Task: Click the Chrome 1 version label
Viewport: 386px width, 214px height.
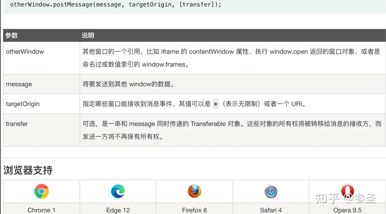Action: (41, 210)
